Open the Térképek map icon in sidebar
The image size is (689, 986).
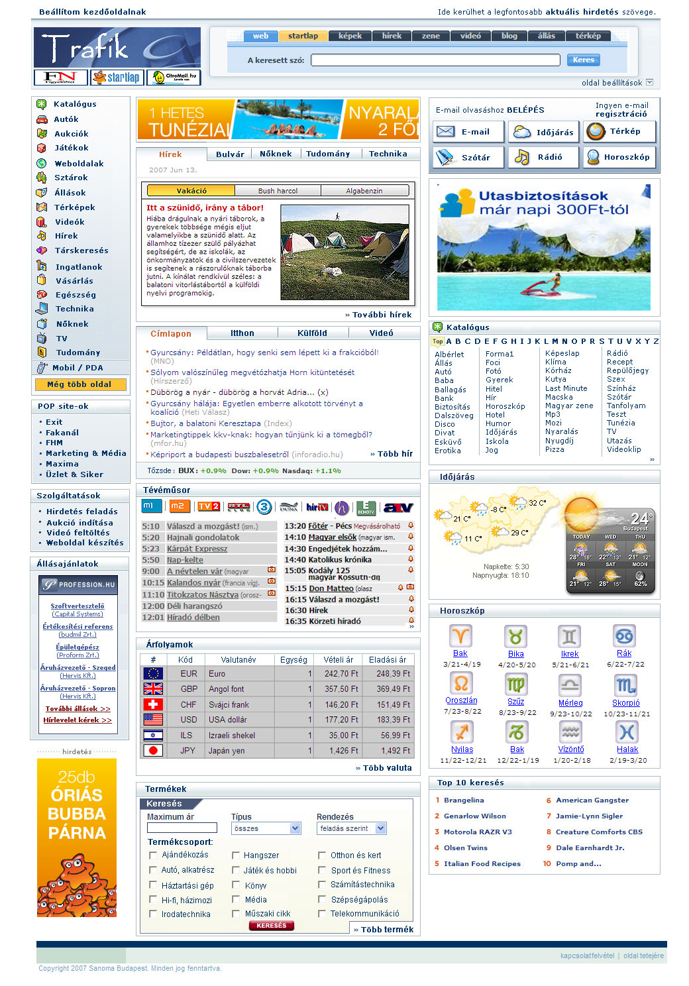pos(42,207)
